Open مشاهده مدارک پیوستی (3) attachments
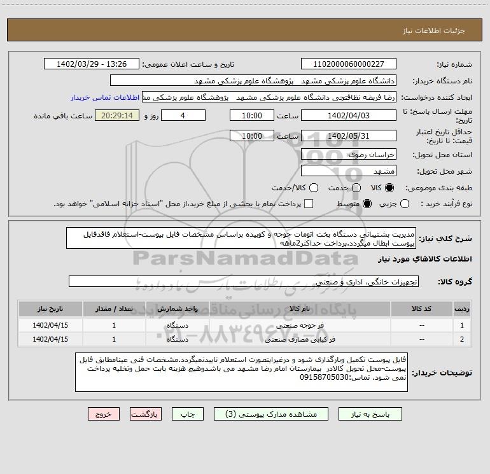 [x=271, y=414]
